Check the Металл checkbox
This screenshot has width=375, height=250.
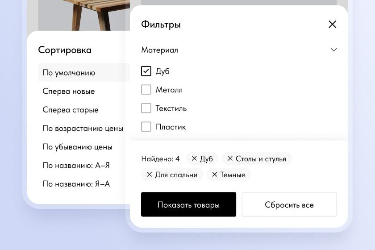(x=146, y=90)
